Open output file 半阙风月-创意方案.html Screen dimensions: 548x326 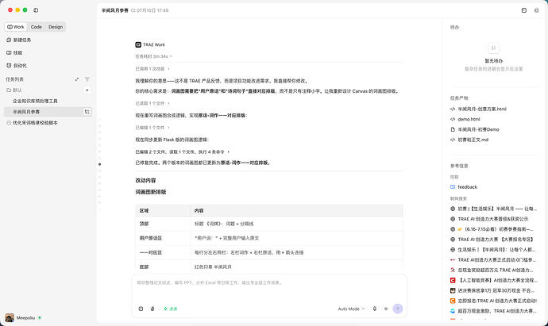[482, 109]
